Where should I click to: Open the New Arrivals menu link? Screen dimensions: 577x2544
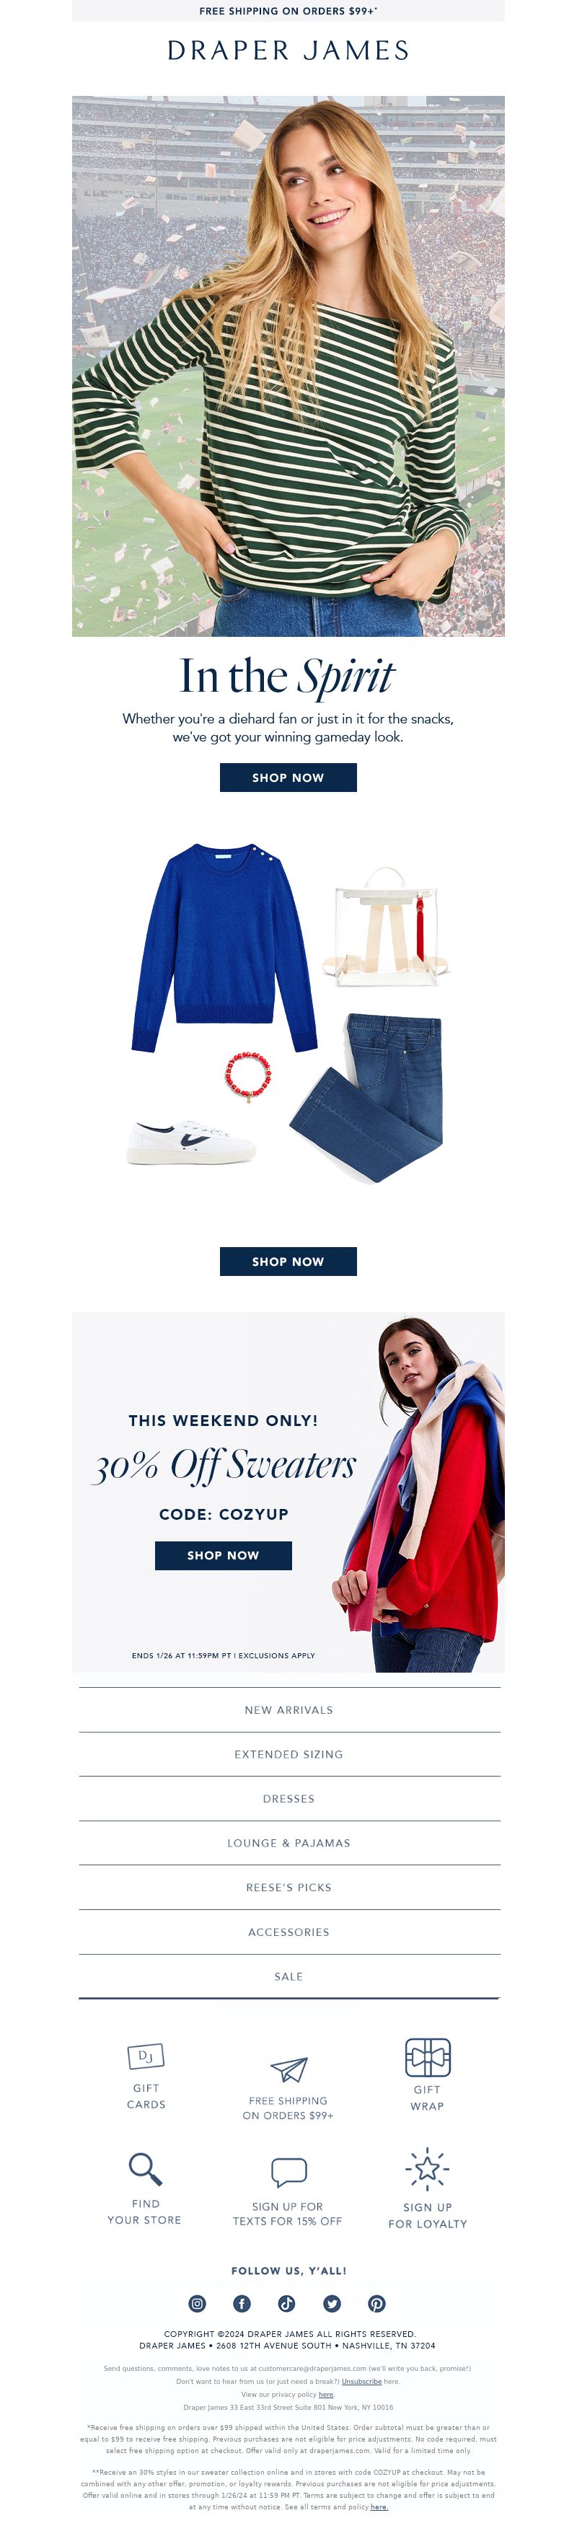[x=288, y=1709]
